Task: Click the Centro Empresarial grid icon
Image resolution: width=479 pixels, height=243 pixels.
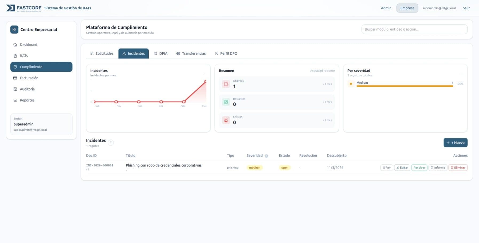Action: coord(14,30)
